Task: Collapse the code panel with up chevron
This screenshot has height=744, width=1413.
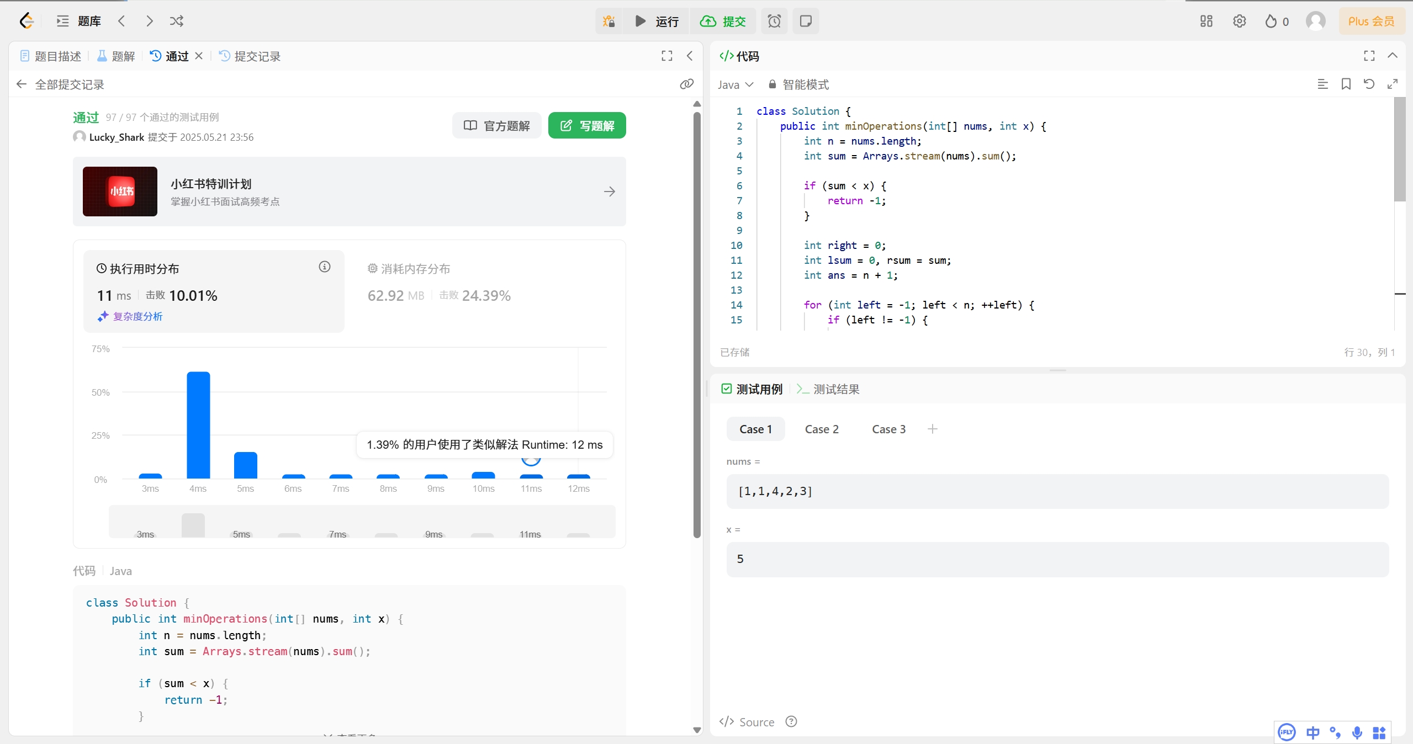Action: pos(1392,56)
